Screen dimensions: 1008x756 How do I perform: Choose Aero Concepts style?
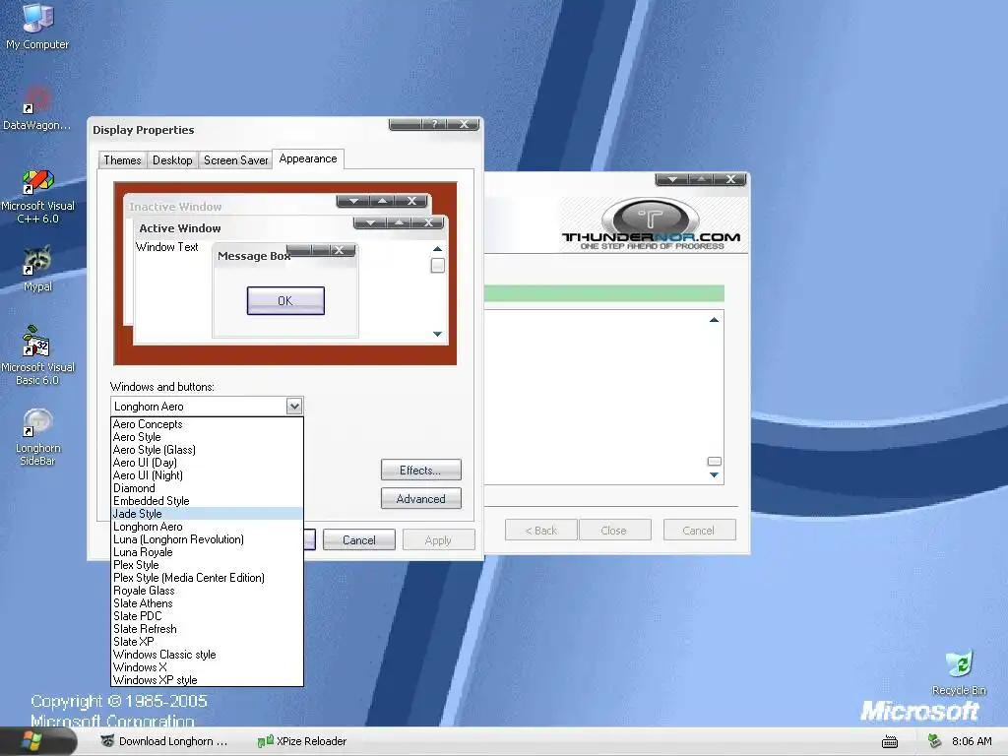[x=207, y=424]
